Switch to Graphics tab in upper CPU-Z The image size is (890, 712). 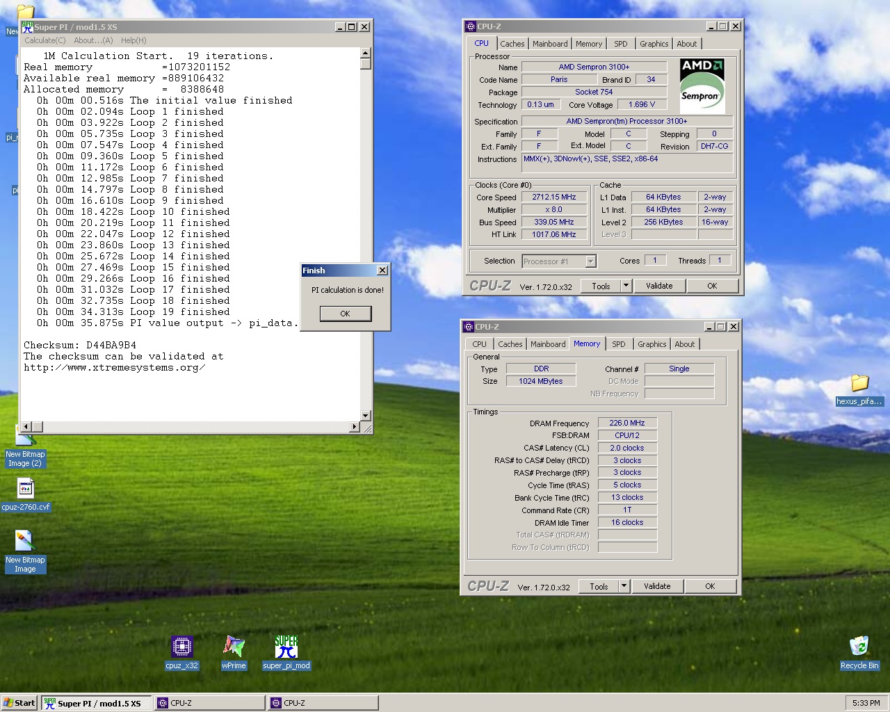[654, 44]
